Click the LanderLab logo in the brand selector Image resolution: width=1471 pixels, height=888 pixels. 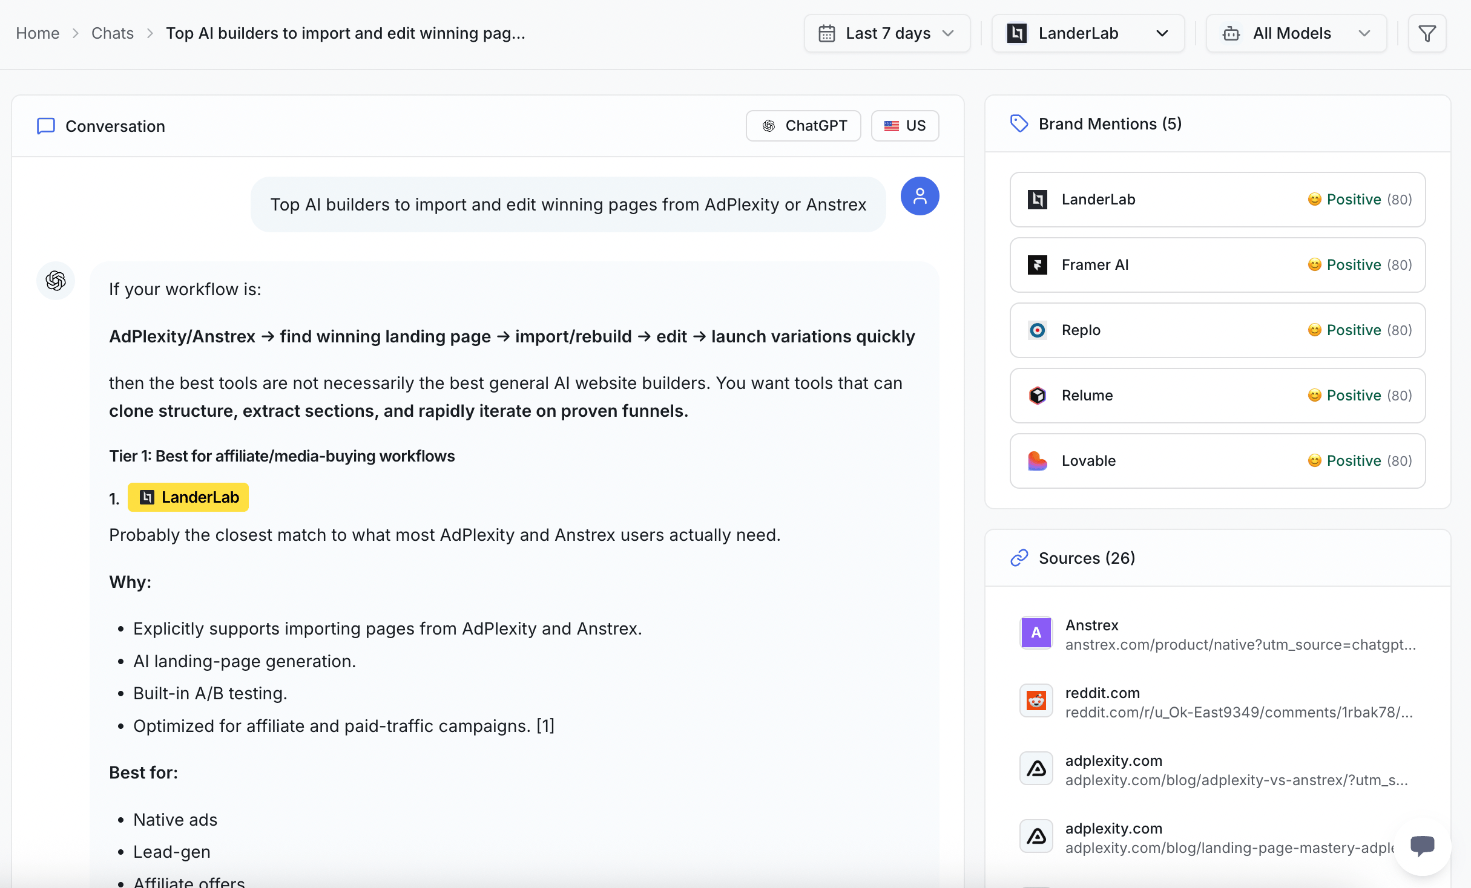click(x=1017, y=33)
